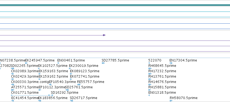Click the EP10112.3prime label

pyautogui.click(x=52, y=87)
